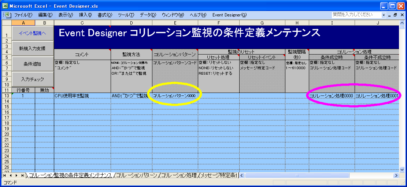Open the Event Designer(G) menu

(x=229, y=15)
